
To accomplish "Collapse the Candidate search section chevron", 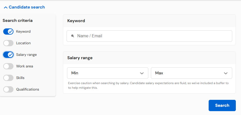I will (x=6, y=7).
